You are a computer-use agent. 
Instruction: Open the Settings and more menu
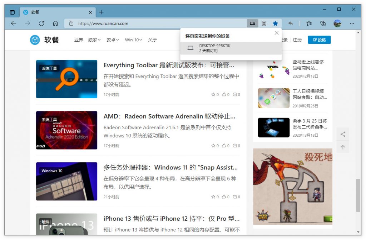tap(352, 23)
